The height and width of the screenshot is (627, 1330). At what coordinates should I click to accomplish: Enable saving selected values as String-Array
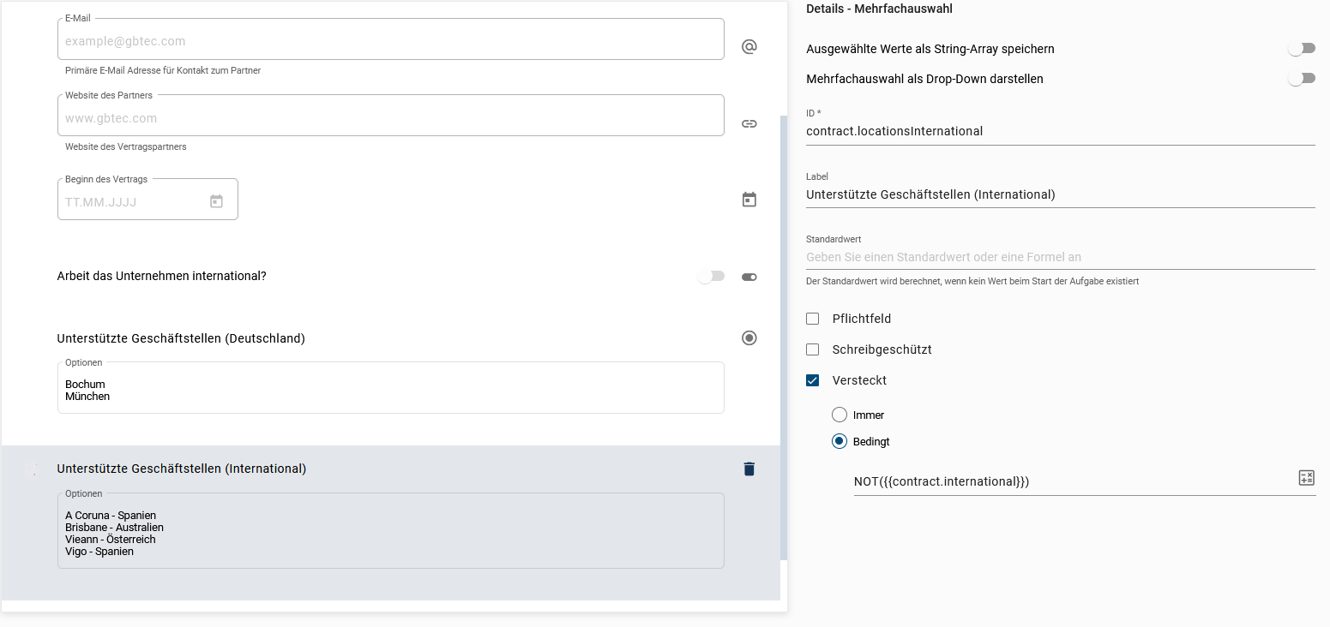click(1301, 49)
